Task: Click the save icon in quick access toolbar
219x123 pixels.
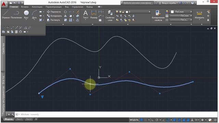Action: coord(19,3)
